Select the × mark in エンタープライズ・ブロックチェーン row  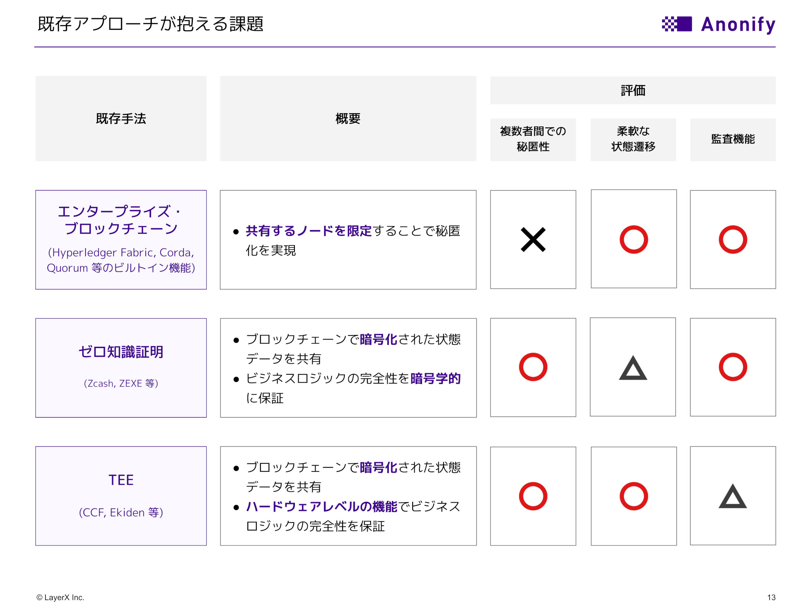coord(533,239)
